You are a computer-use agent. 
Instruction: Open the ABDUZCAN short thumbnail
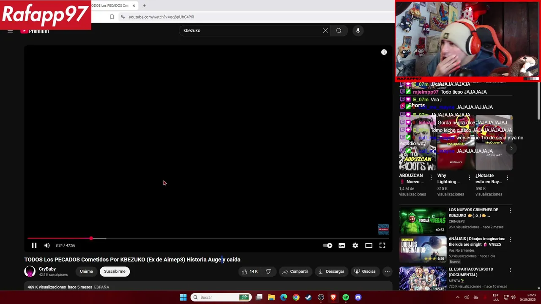pos(418,142)
